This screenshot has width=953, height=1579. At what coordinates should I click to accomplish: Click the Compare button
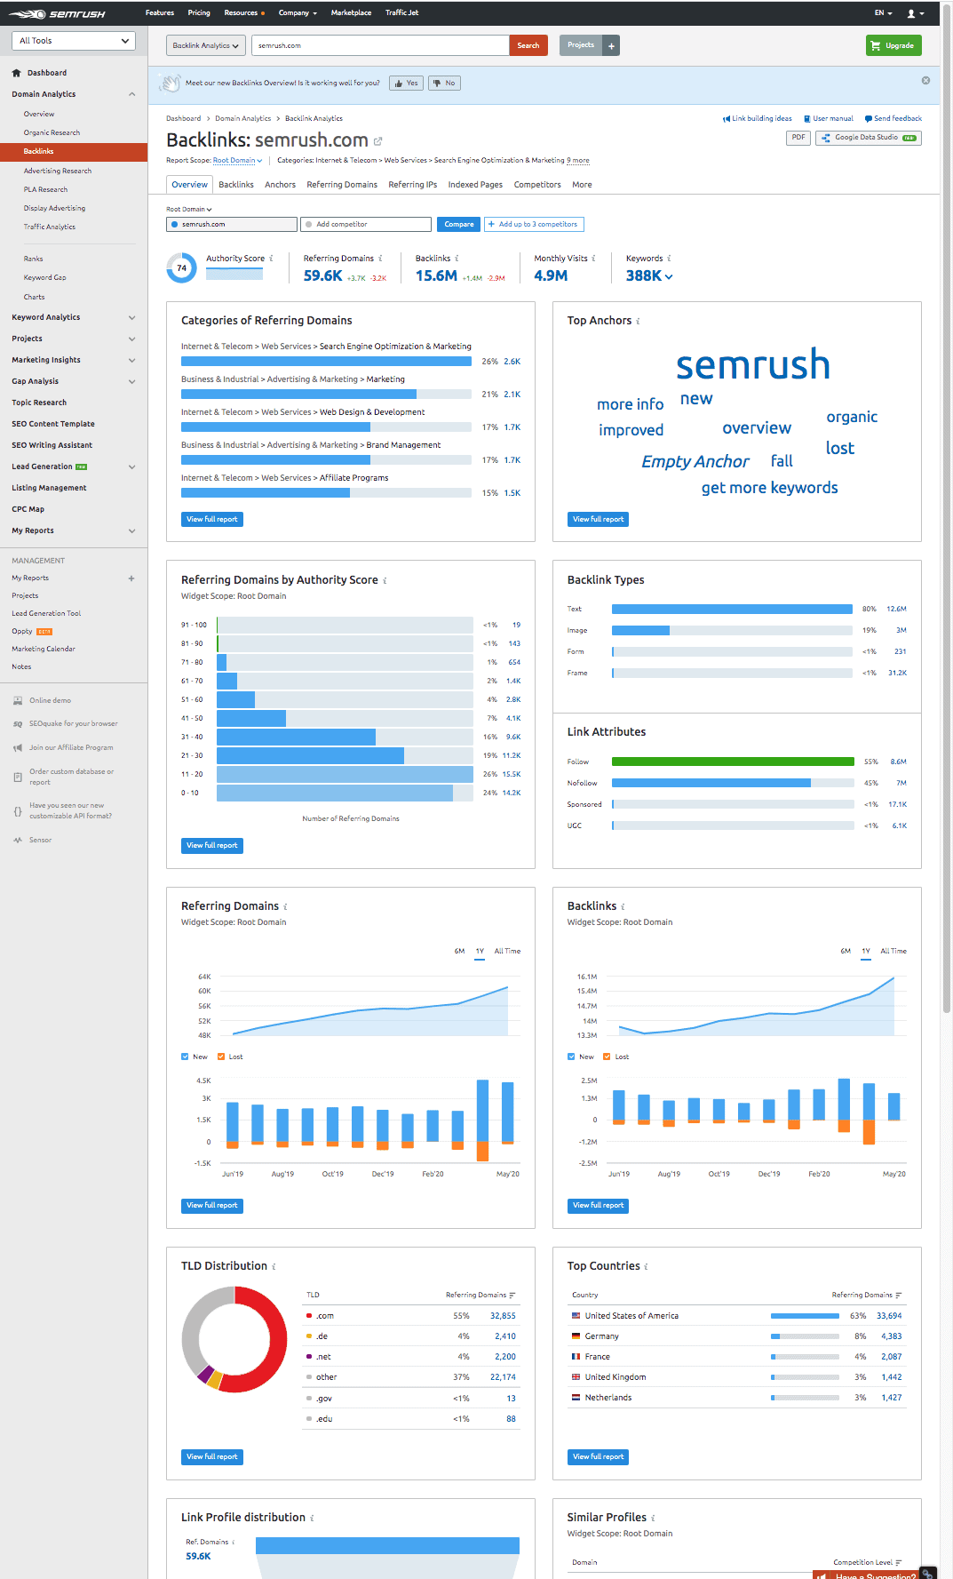458,224
